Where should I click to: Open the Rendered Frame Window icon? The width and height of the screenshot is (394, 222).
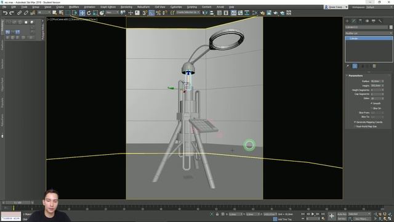269,12
